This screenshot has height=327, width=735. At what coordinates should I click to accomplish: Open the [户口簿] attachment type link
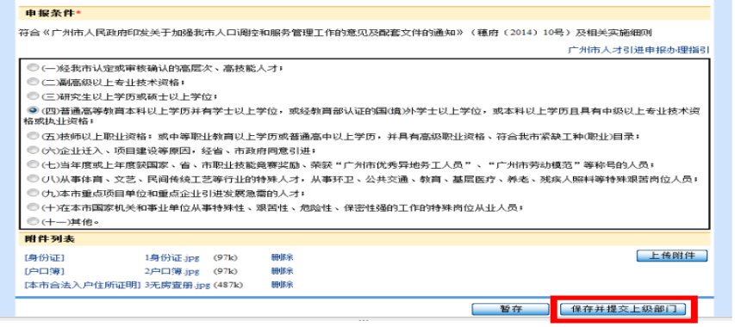click(x=44, y=271)
